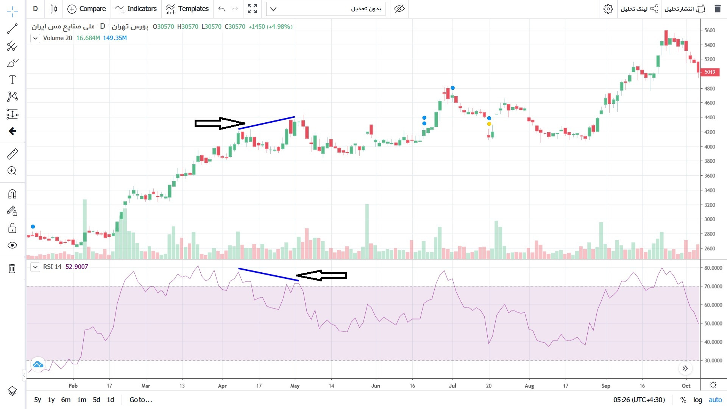Click the blue marker above July peak

[x=452, y=88]
